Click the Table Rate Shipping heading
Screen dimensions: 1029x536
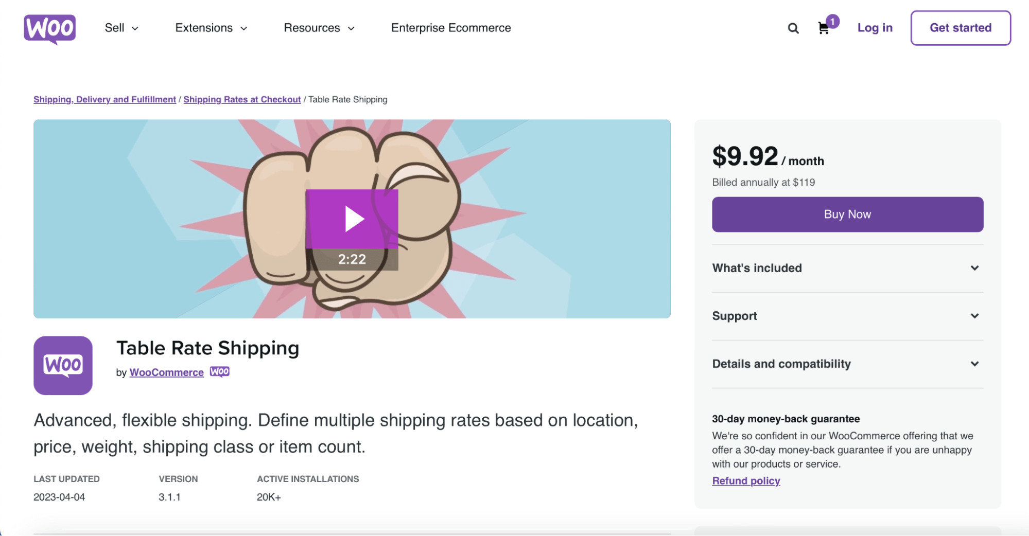coord(207,348)
